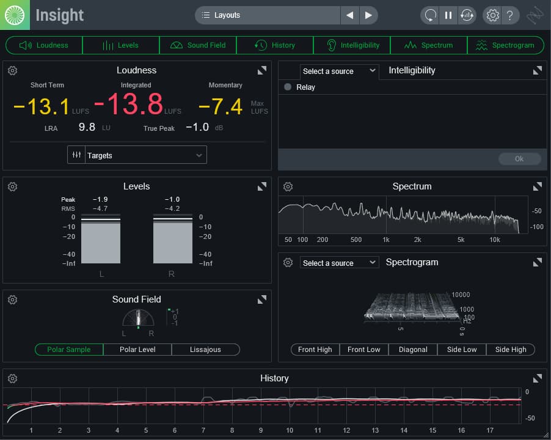
Task: Open Levels panel settings gear
Action: coord(12,186)
